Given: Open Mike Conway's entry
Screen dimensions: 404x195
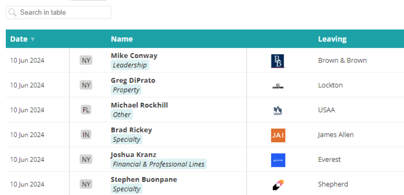Looking at the screenshot, I should pyautogui.click(x=134, y=56).
